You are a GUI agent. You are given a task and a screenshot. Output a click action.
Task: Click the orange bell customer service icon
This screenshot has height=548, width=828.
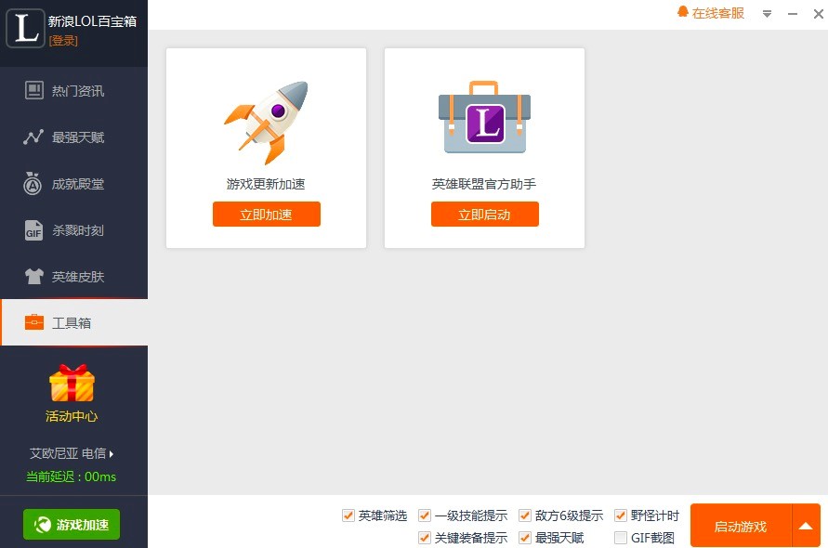pyautogui.click(x=683, y=12)
